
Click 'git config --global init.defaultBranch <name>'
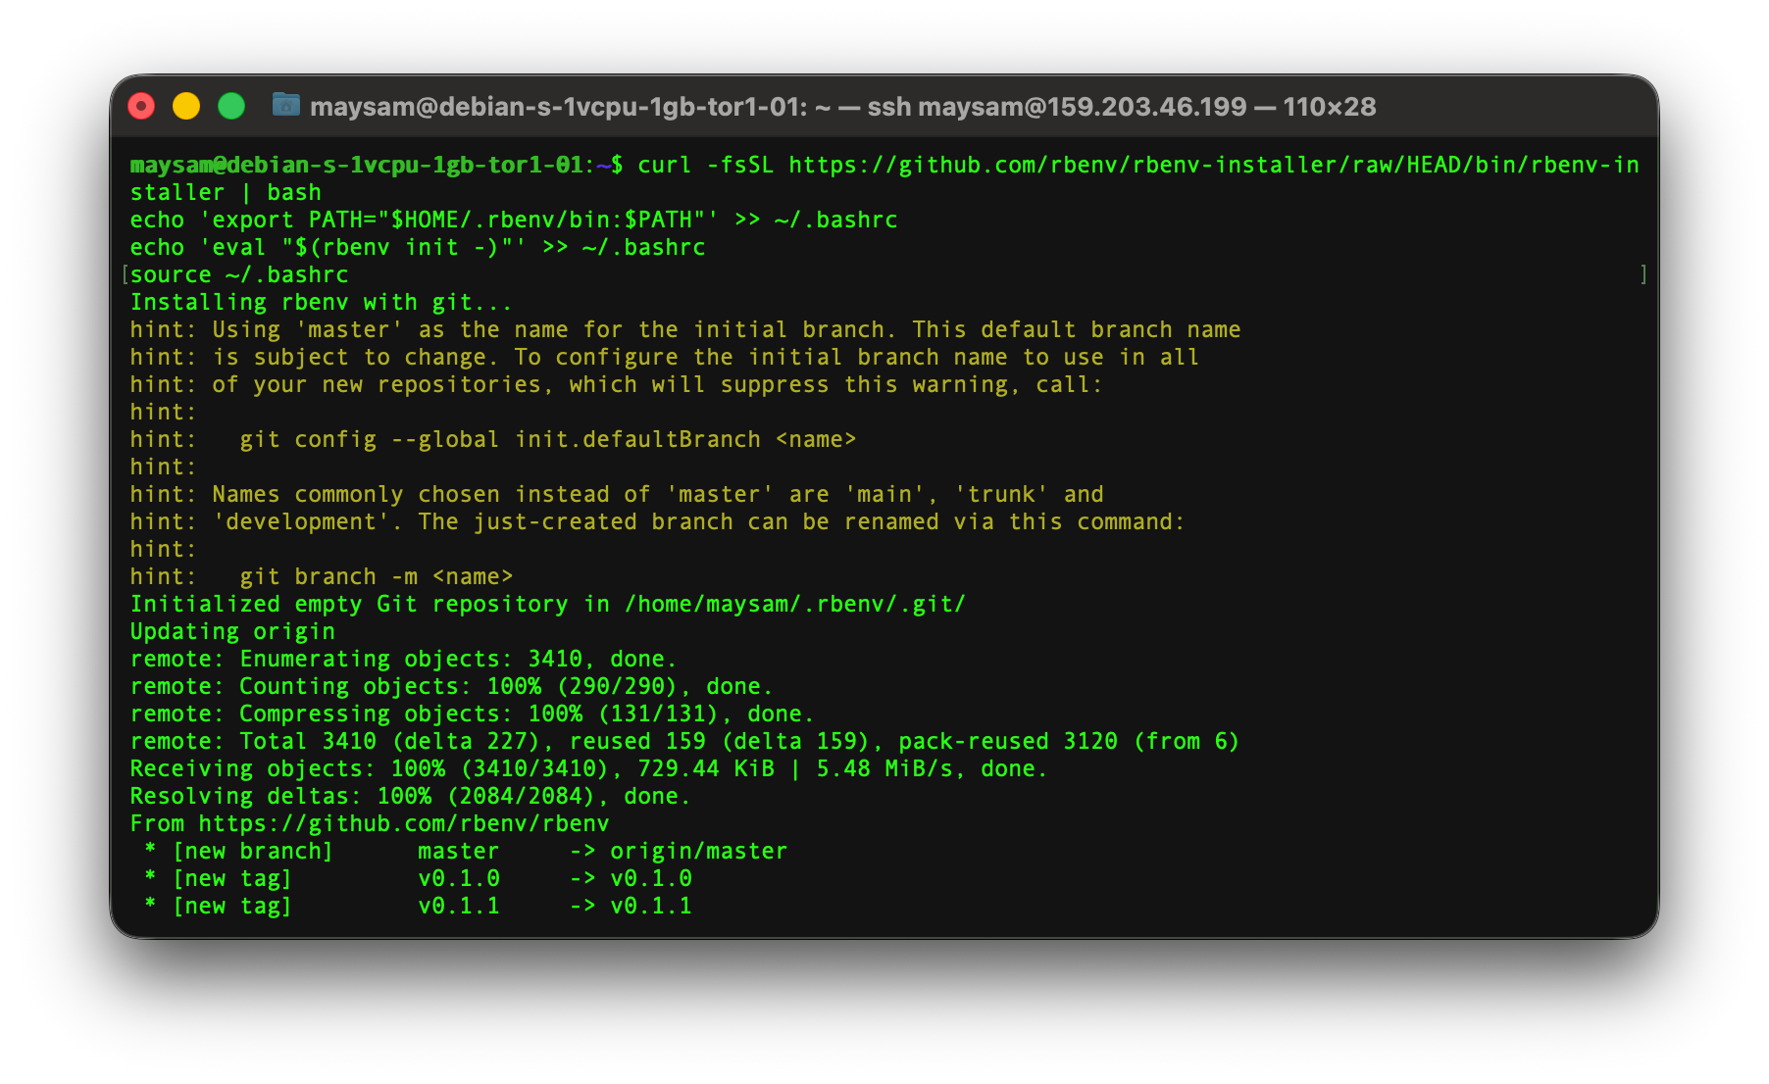tap(548, 439)
